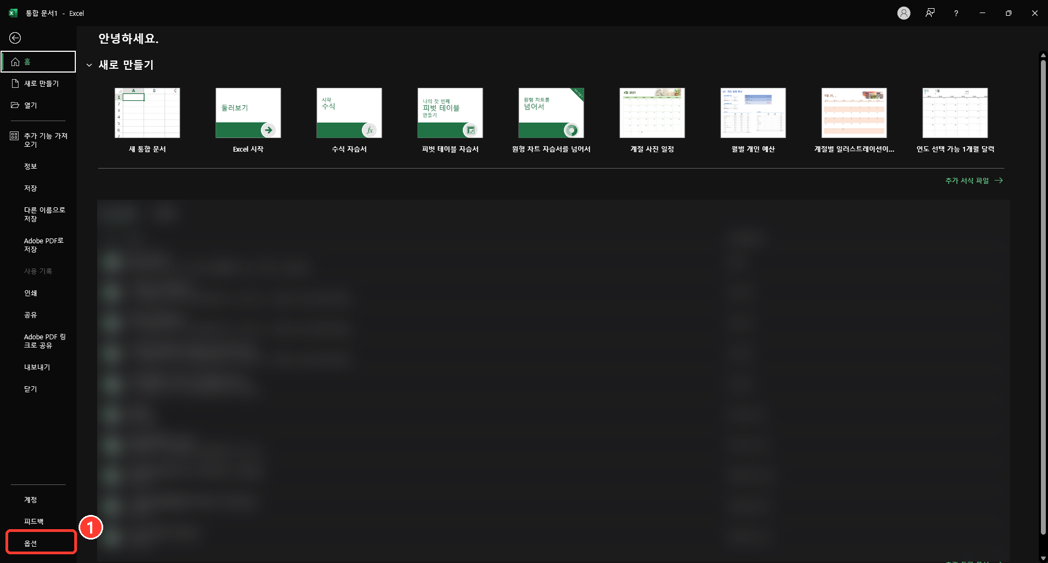This screenshot has height=563, width=1048.
Task: Click the user account avatar icon
Action: pos(904,13)
